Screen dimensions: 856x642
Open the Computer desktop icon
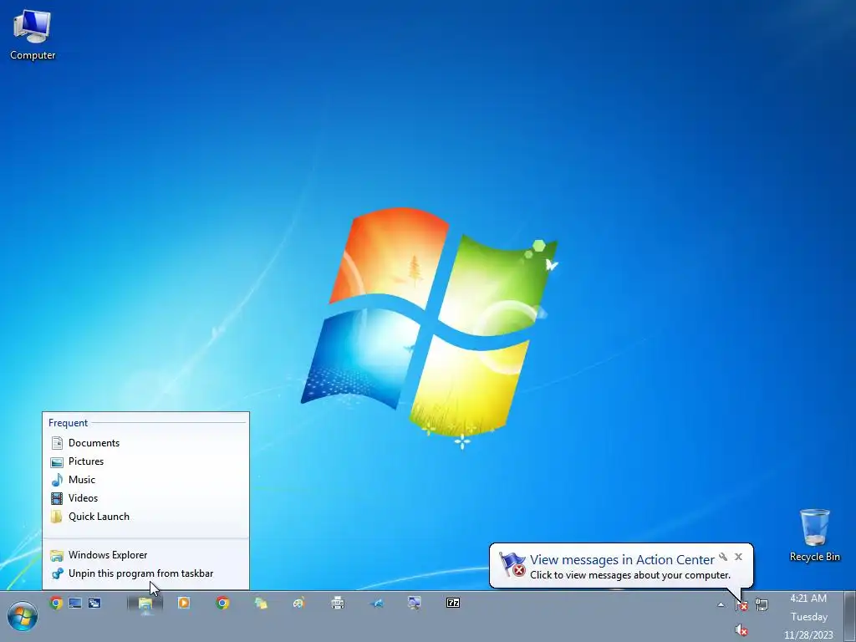[33, 35]
